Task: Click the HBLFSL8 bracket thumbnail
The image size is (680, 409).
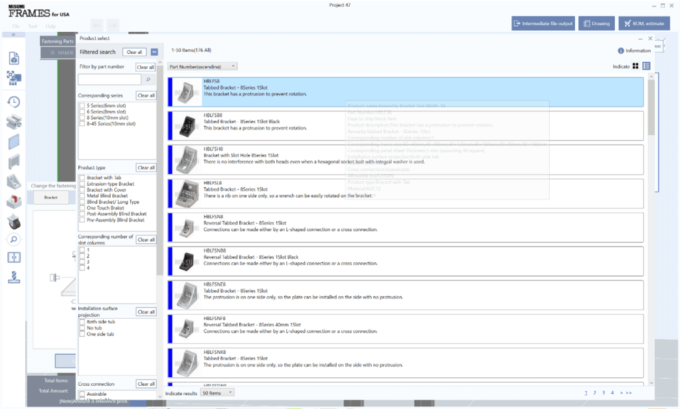Action: click(187, 194)
